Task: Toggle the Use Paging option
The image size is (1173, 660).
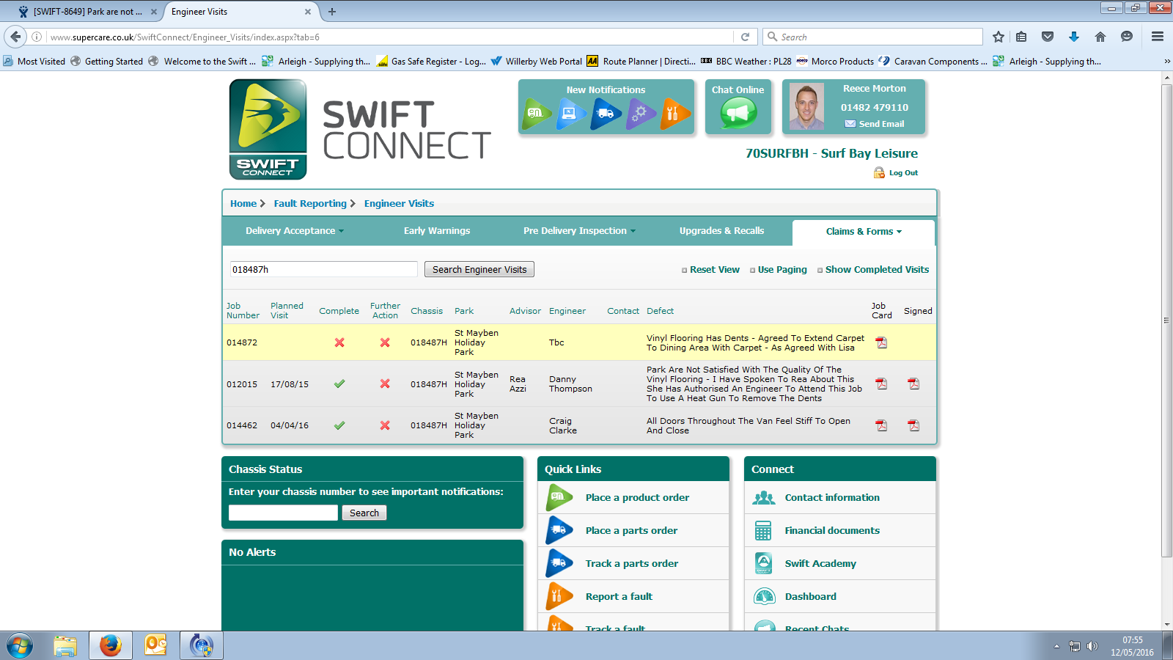Action: click(x=782, y=270)
